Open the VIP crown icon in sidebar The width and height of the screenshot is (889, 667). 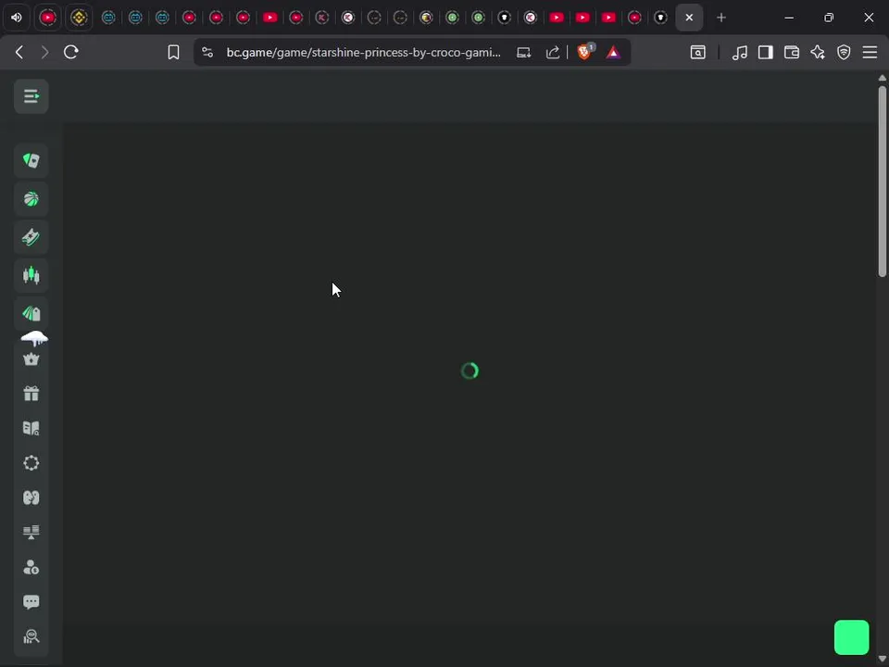click(31, 359)
